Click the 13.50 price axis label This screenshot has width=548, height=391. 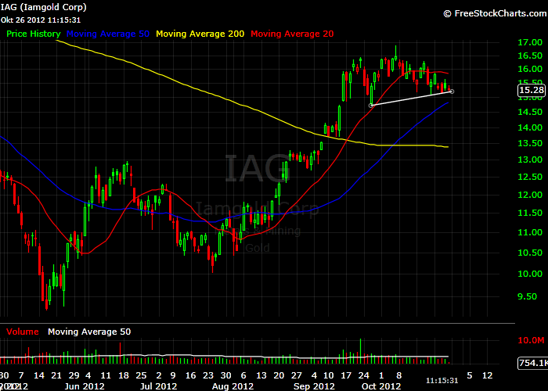tap(530, 143)
